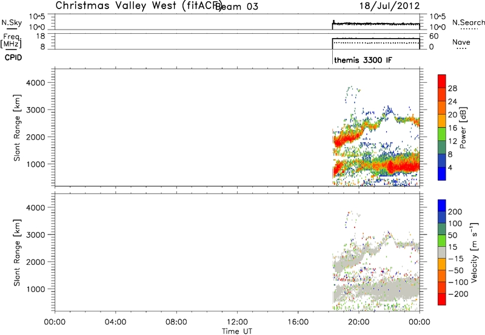
Task: Click the dotted line sample under N.Search
Action: coord(469,29)
